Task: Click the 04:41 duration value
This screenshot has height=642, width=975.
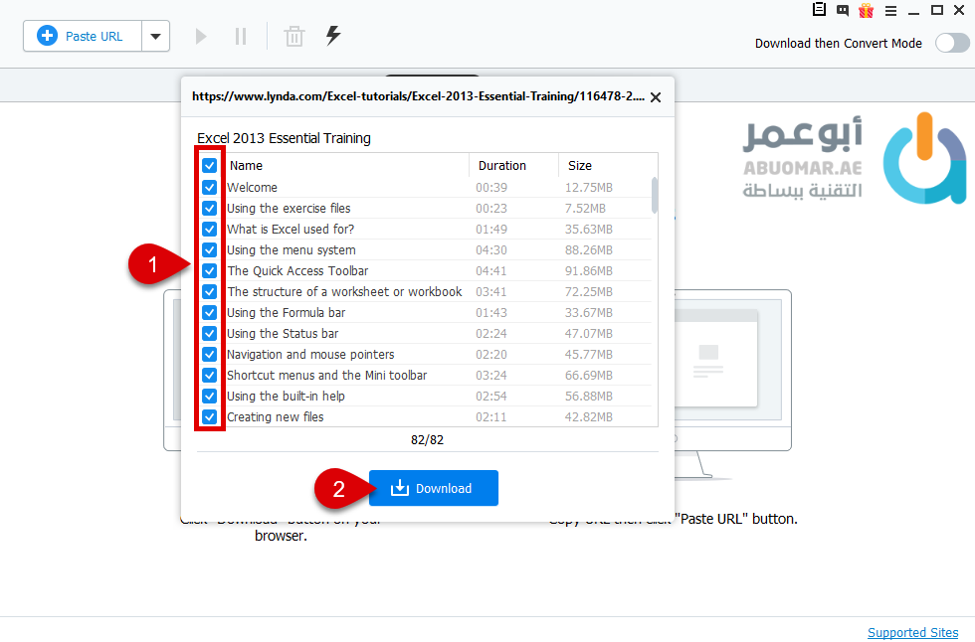Action: coord(491,270)
